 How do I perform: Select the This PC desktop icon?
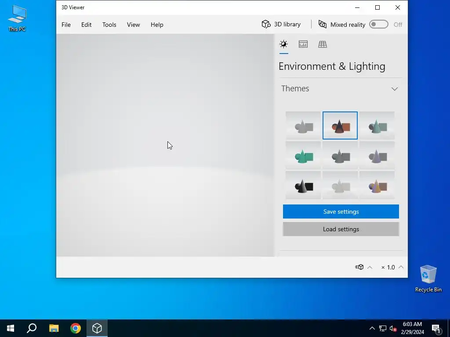coord(17,18)
